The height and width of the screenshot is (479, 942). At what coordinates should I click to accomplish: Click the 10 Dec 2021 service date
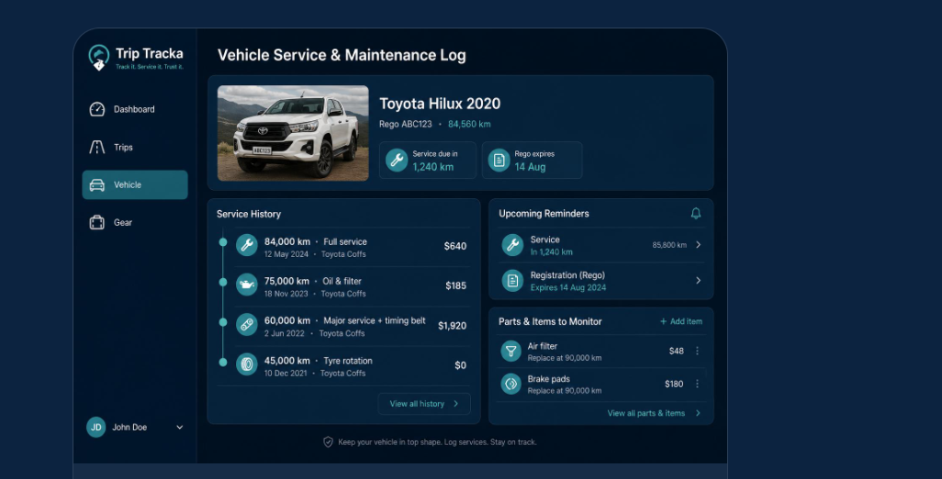286,373
